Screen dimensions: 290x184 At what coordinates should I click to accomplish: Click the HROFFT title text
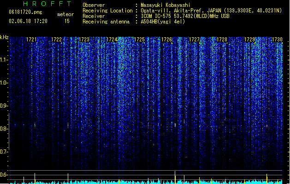point(47,4)
